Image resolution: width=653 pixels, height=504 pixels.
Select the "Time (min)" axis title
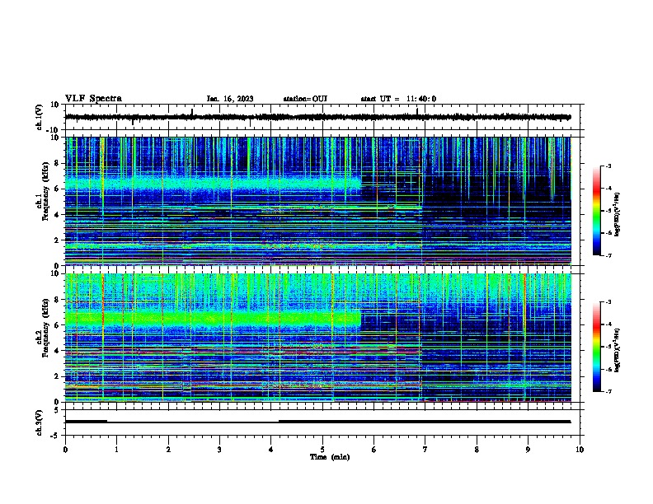click(x=330, y=457)
